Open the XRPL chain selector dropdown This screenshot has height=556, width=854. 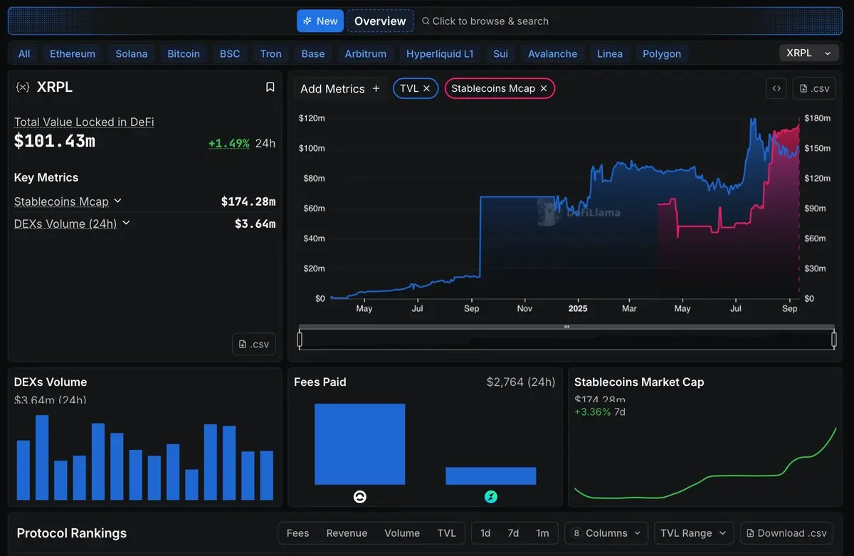(x=809, y=53)
